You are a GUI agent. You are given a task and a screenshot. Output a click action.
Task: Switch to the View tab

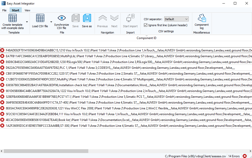[27, 10]
